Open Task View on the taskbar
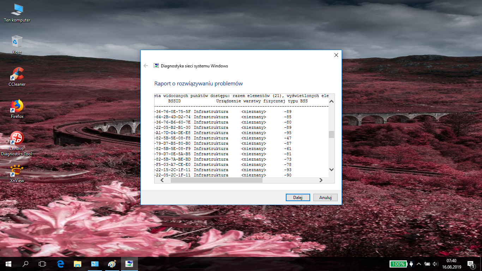 [x=42, y=264]
